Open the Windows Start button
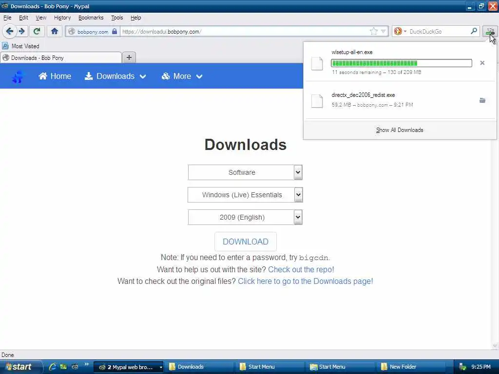The height and width of the screenshot is (374, 499). point(21,367)
